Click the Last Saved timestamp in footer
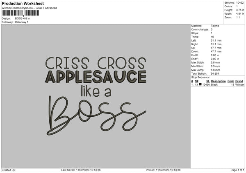 pos(81,170)
